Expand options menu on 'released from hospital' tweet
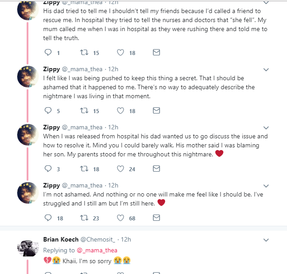The height and width of the screenshot is (274, 287). pyautogui.click(x=266, y=128)
